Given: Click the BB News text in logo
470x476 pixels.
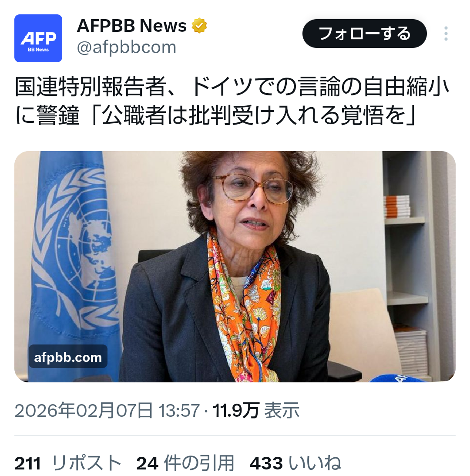Looking at the screenshot, I should 38,50.
